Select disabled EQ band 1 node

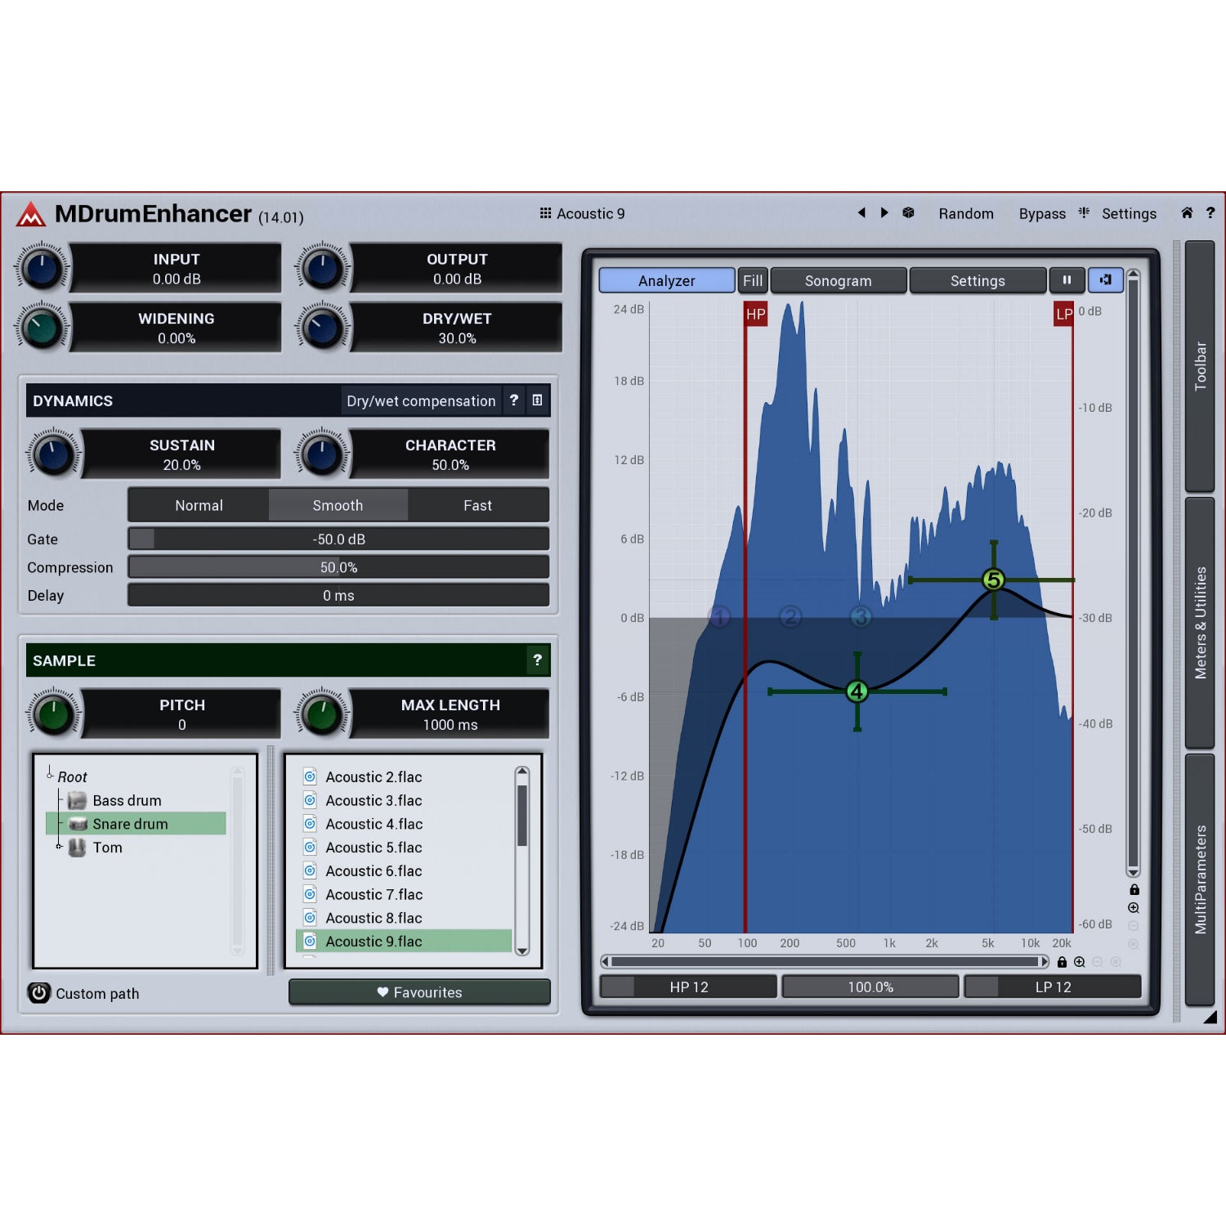(719, 616)
